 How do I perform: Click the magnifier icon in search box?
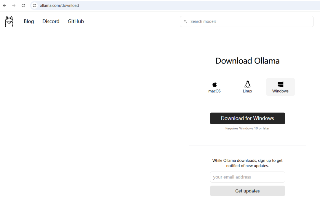185,22
